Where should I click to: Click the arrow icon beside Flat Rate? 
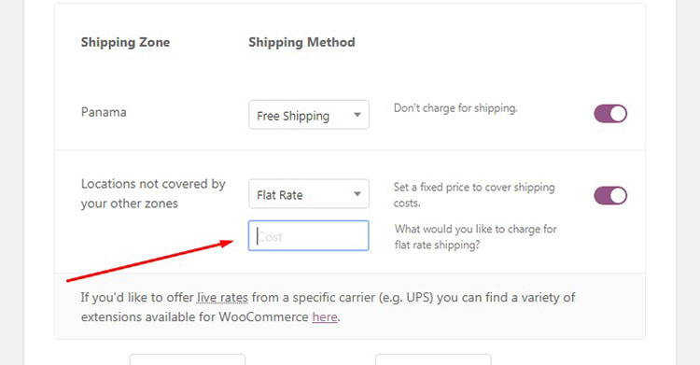pos(357,194)
